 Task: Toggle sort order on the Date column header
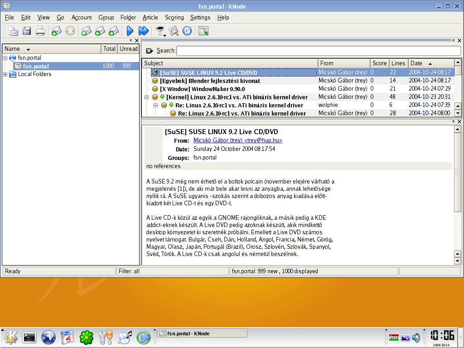(431, 63)
